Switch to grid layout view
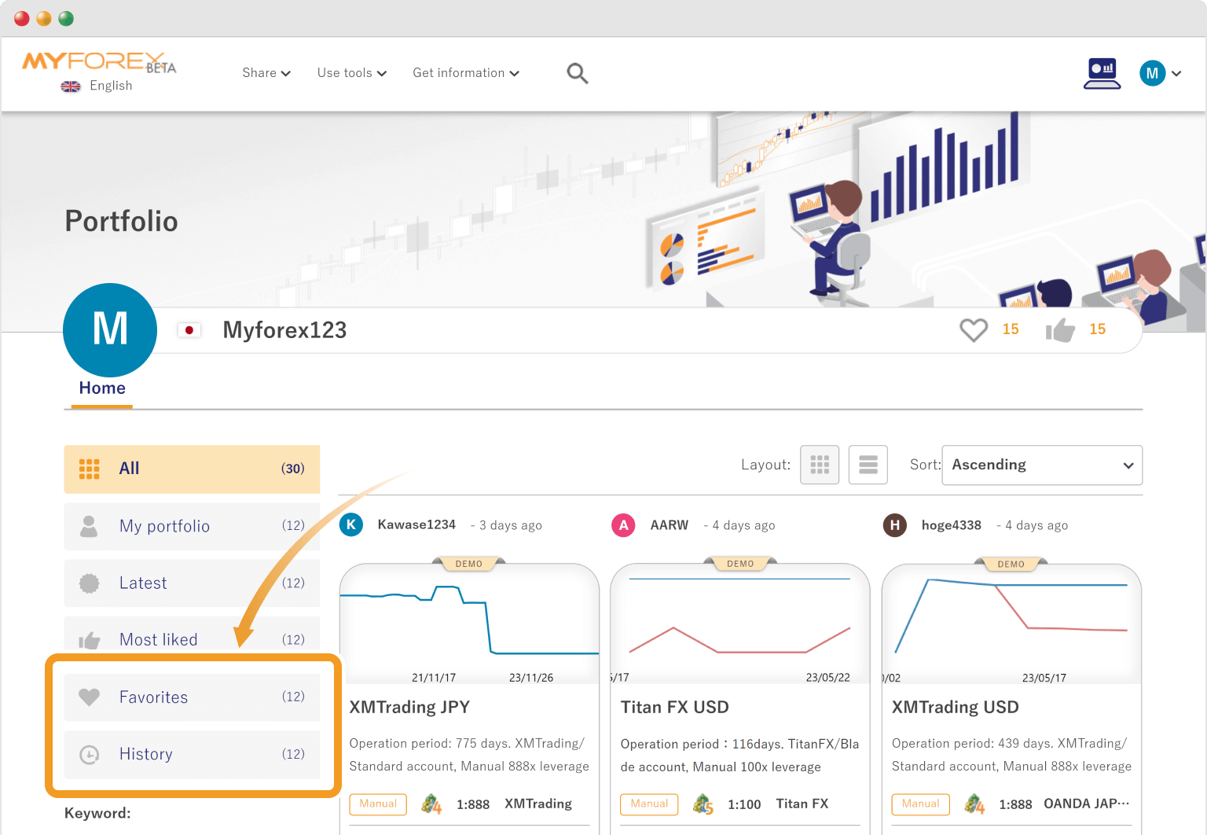 coord(820,465)
